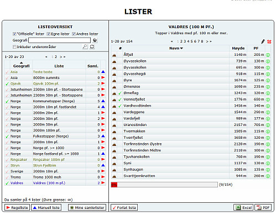Click mountain icon beside Øyre

[114, 81]
